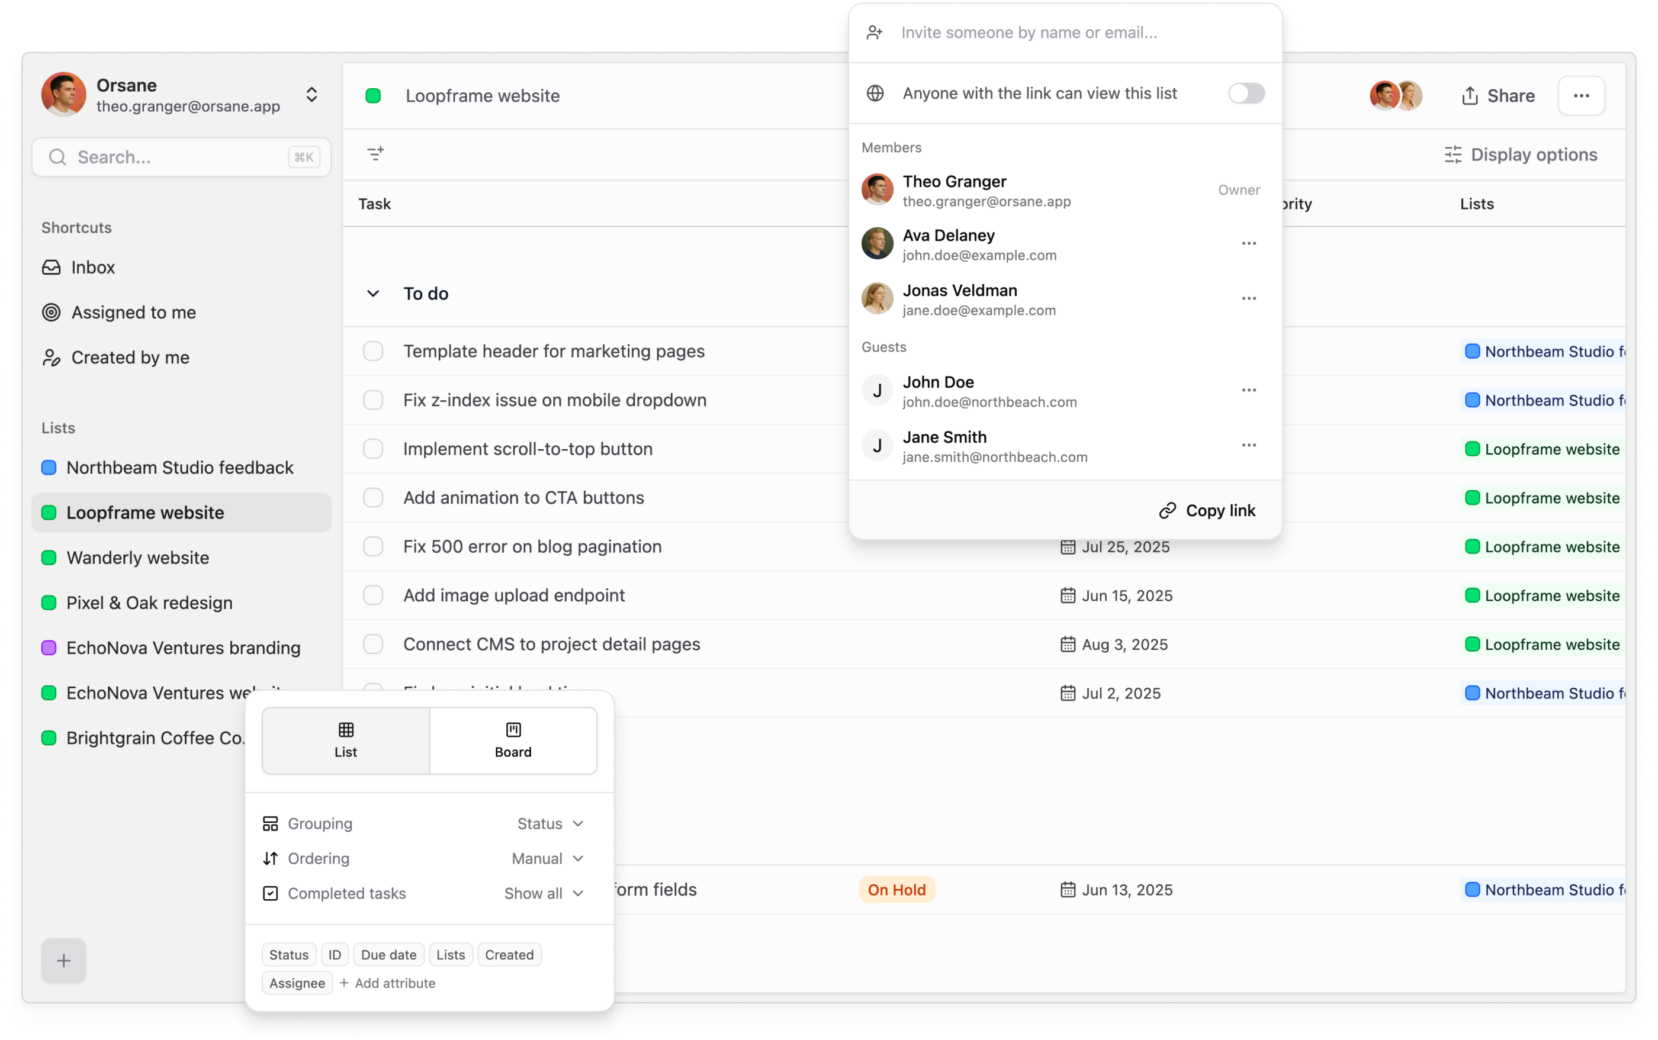1658x1040 pixels.
Task: Click the Lists column header
Action: (1476, 204)
